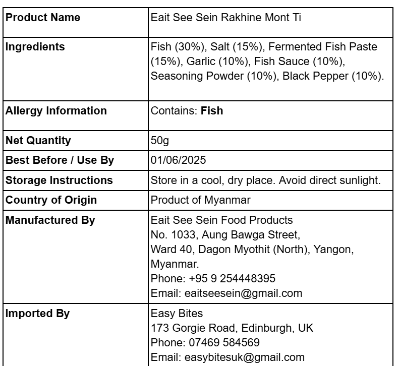Click the easybitesuk@gmail.com email address
The height and width of the screenshot is (366, 399).
(245, 357)
